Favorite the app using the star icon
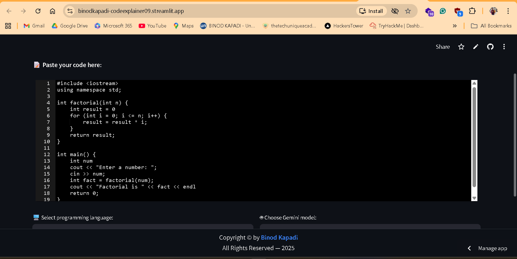 coord(461,47)
